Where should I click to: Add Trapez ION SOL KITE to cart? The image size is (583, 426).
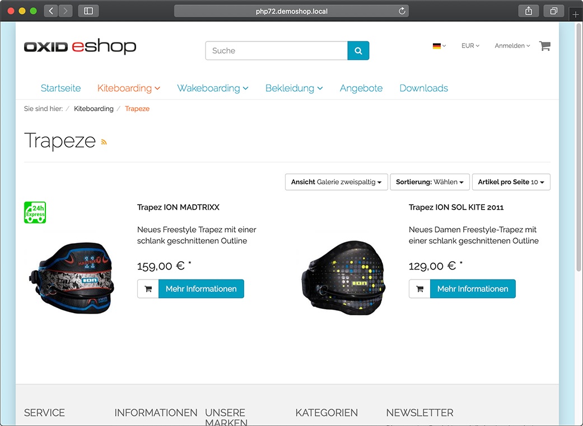(420, 288)
